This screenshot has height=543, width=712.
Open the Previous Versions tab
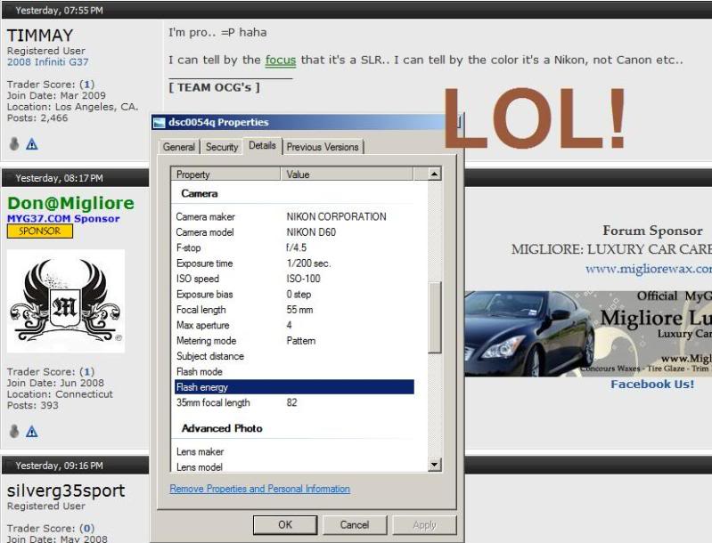pyautogui.click(x=323, y=147)
